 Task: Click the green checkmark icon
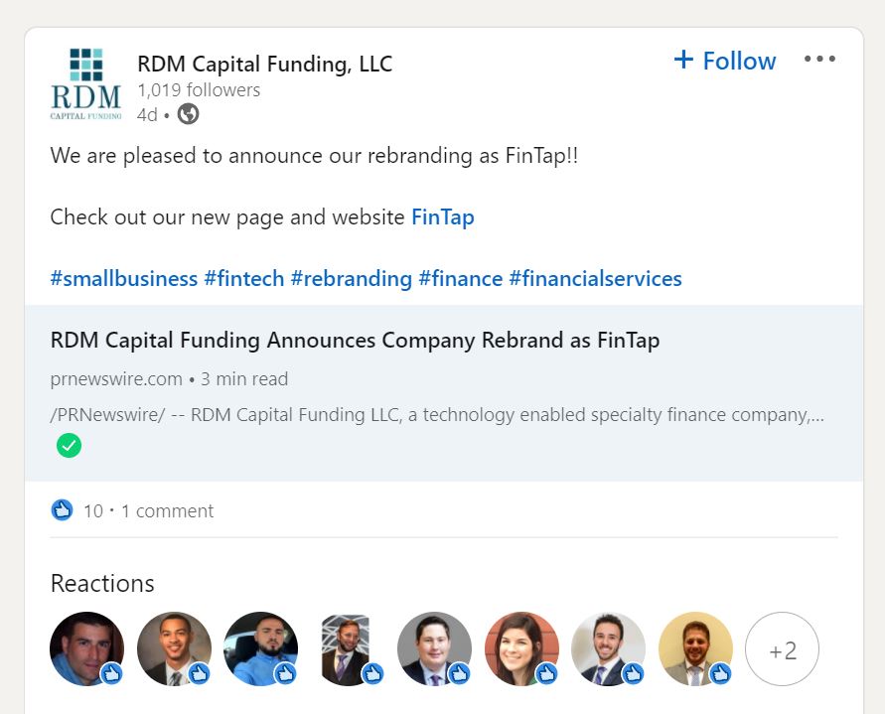69,446
